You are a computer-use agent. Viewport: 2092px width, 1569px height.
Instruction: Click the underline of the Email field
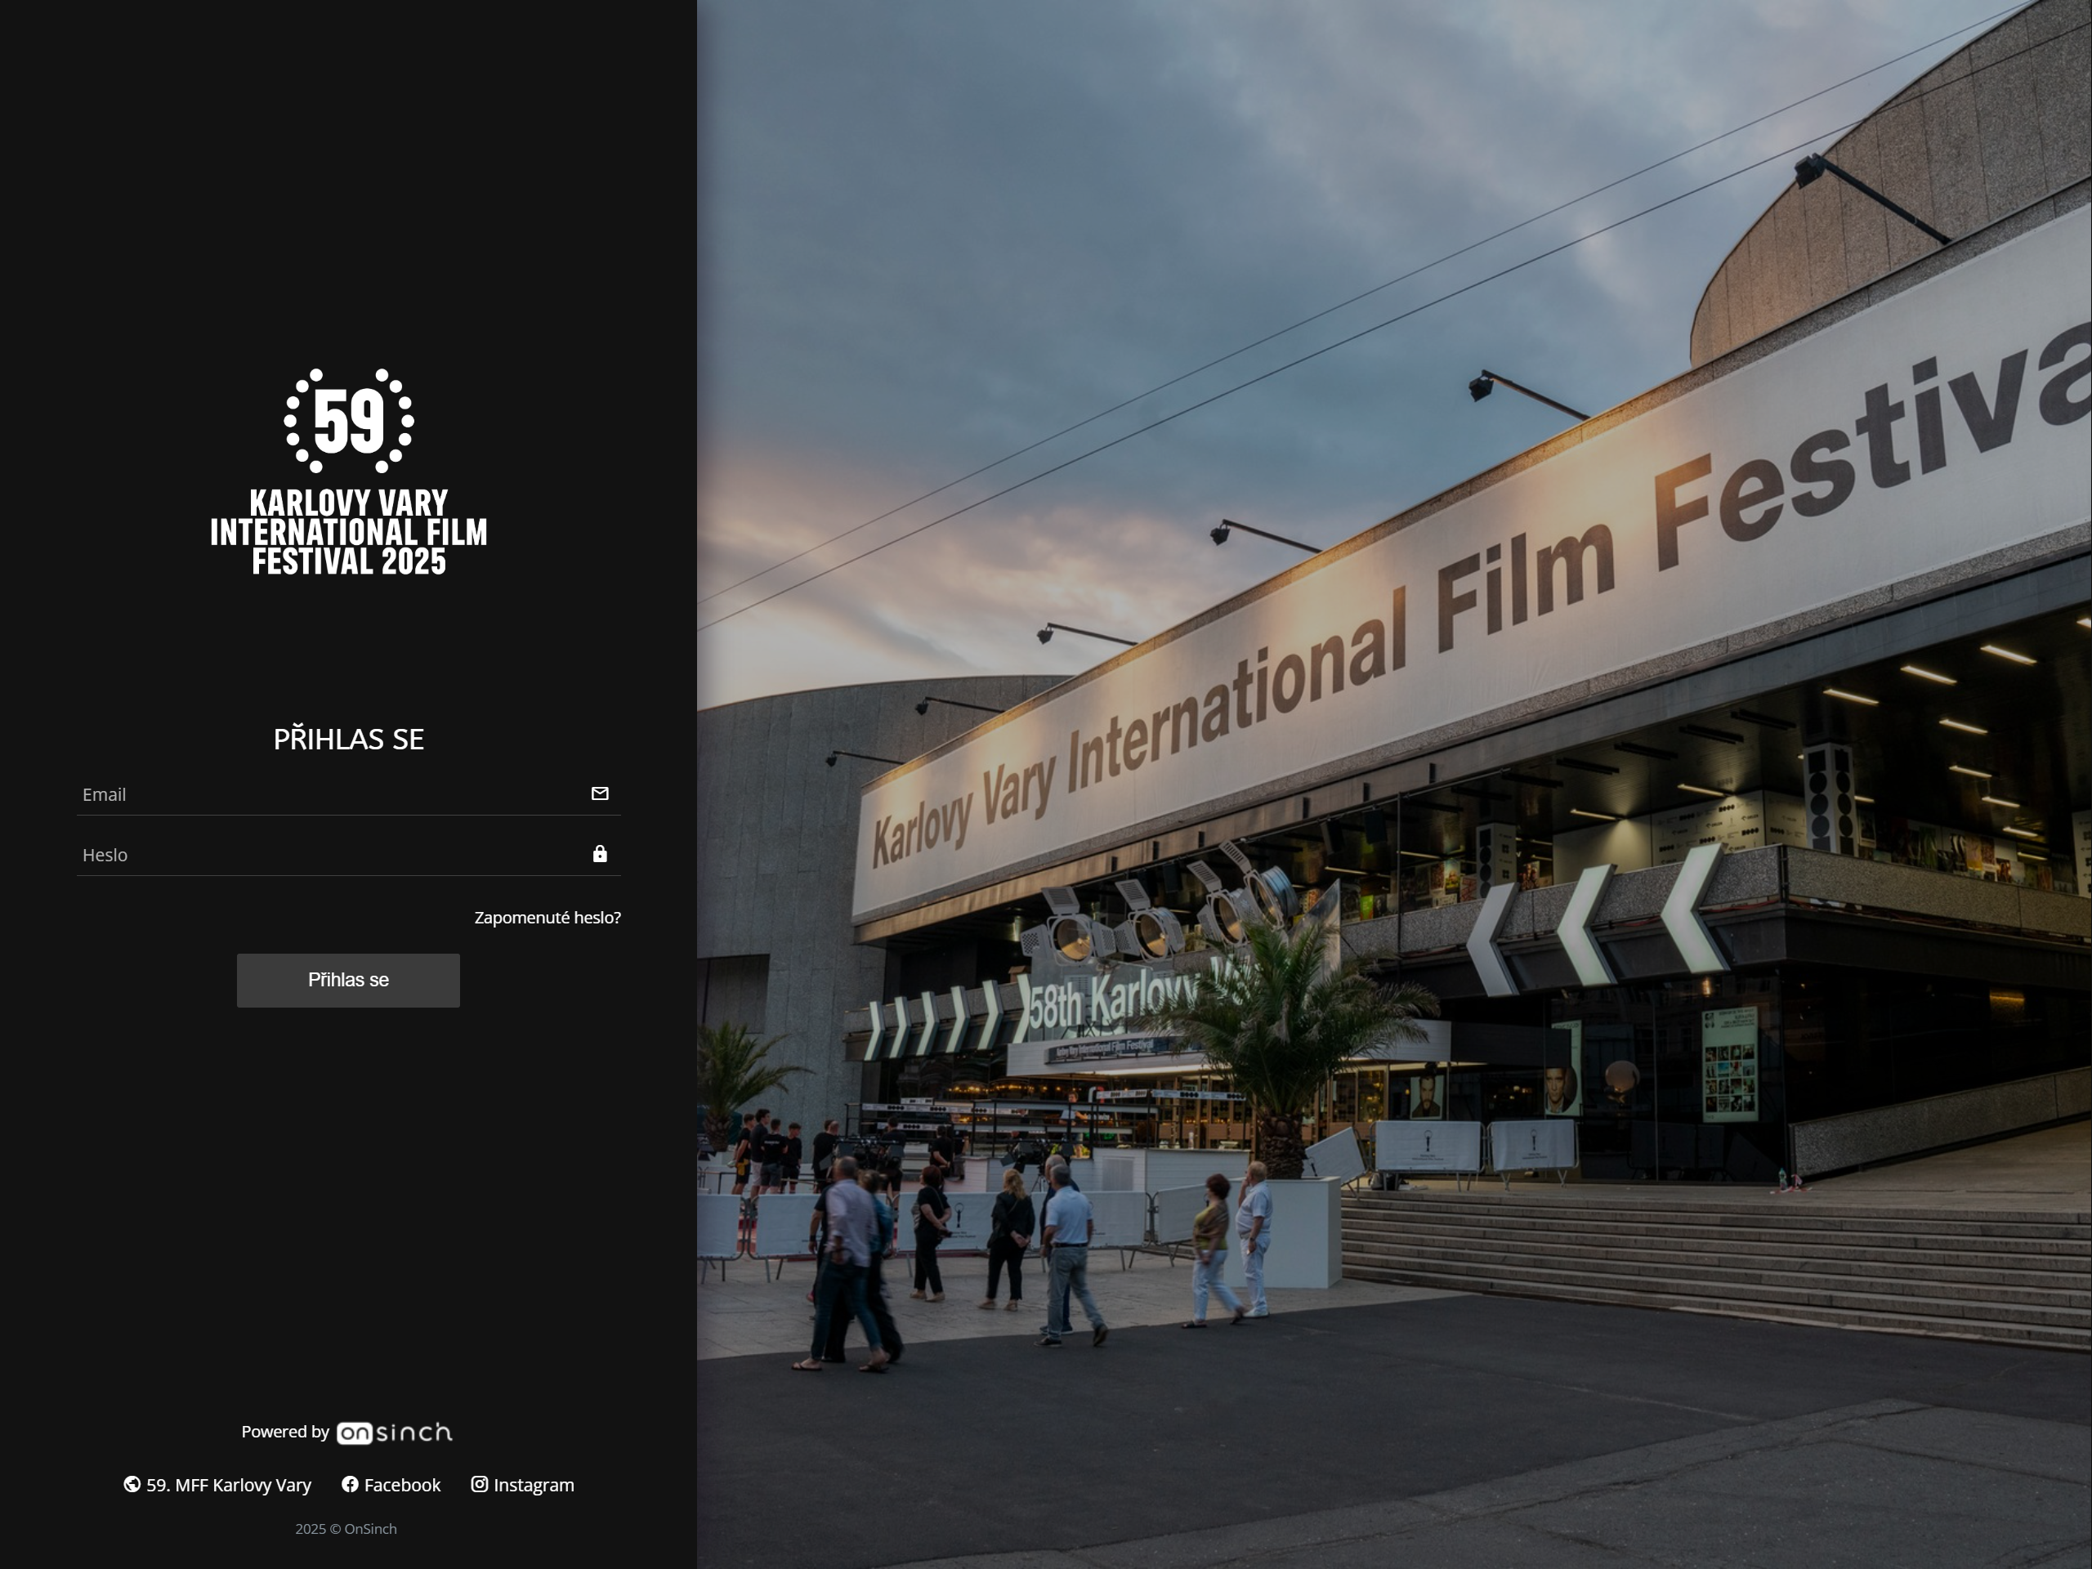(x=348, y=814)
